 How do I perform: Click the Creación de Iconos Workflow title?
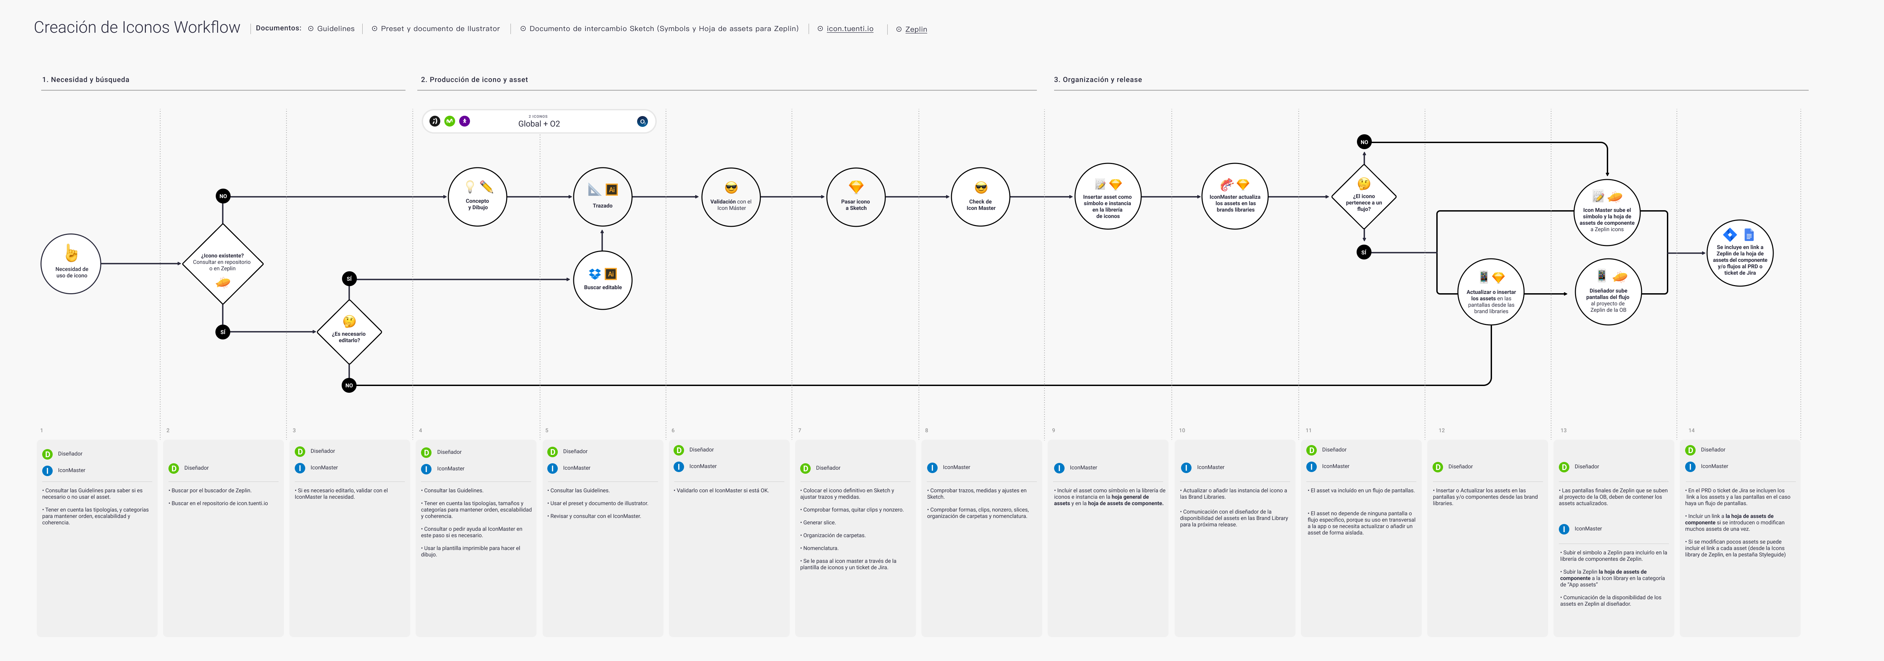(x=137, y=28)
